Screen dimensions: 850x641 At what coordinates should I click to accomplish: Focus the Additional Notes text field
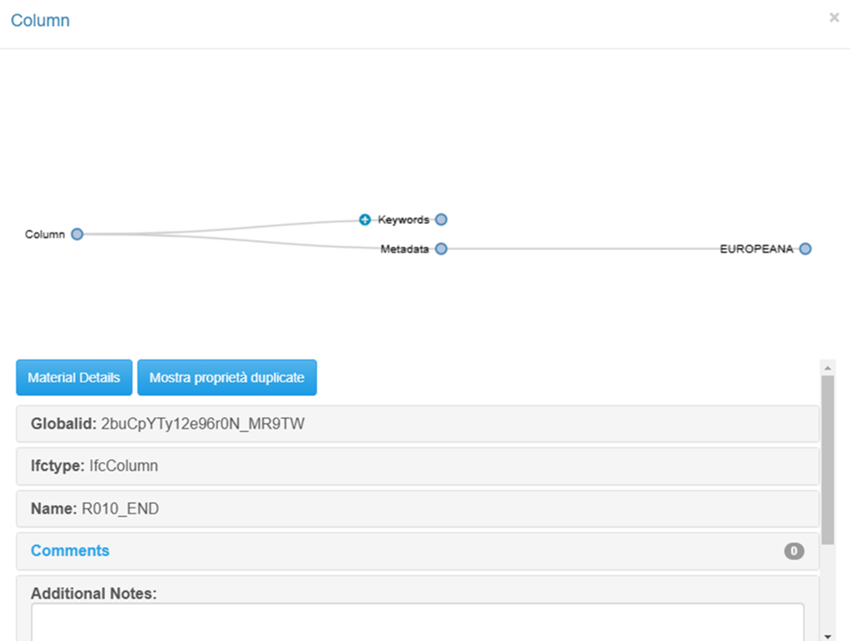pyautogui.click(x=418, y=623)
